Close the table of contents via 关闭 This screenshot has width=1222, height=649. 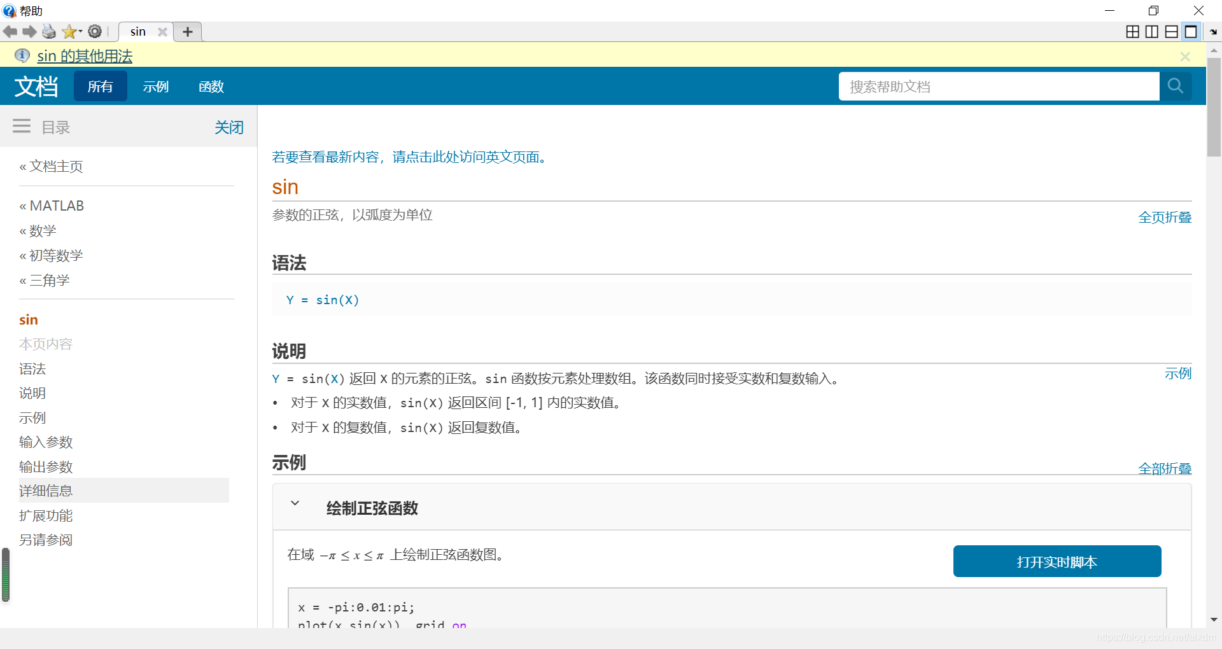(x=229, y=127)
